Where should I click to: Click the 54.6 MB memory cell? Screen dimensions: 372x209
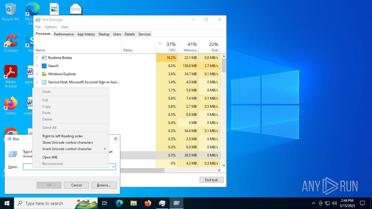point(188,131)
